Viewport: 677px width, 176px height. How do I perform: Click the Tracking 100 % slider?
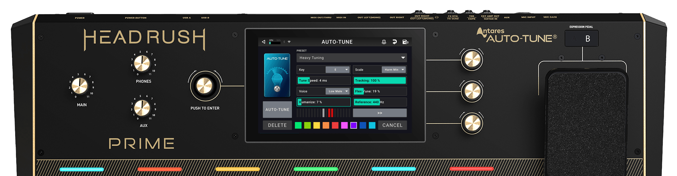[379, 81]
